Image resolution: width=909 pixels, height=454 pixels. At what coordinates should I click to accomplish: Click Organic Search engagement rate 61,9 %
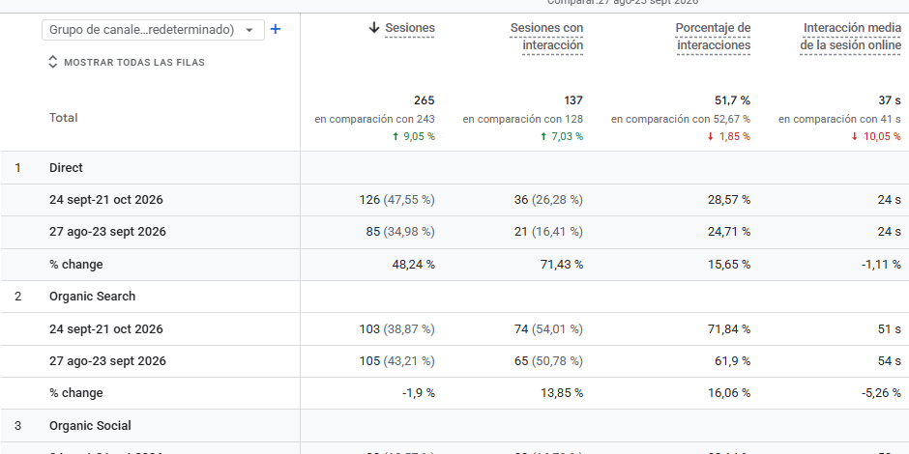pos(732,360)
